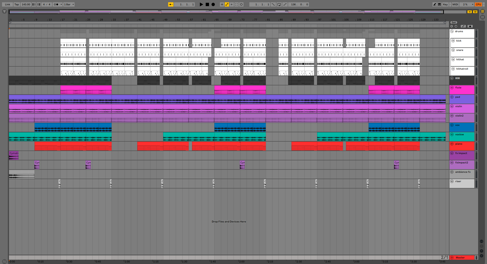The width and height of the screenshot is (487, 264).
Task: Activate the MIDI Arrangement Overdub plus button
Action: coord(222,4)
